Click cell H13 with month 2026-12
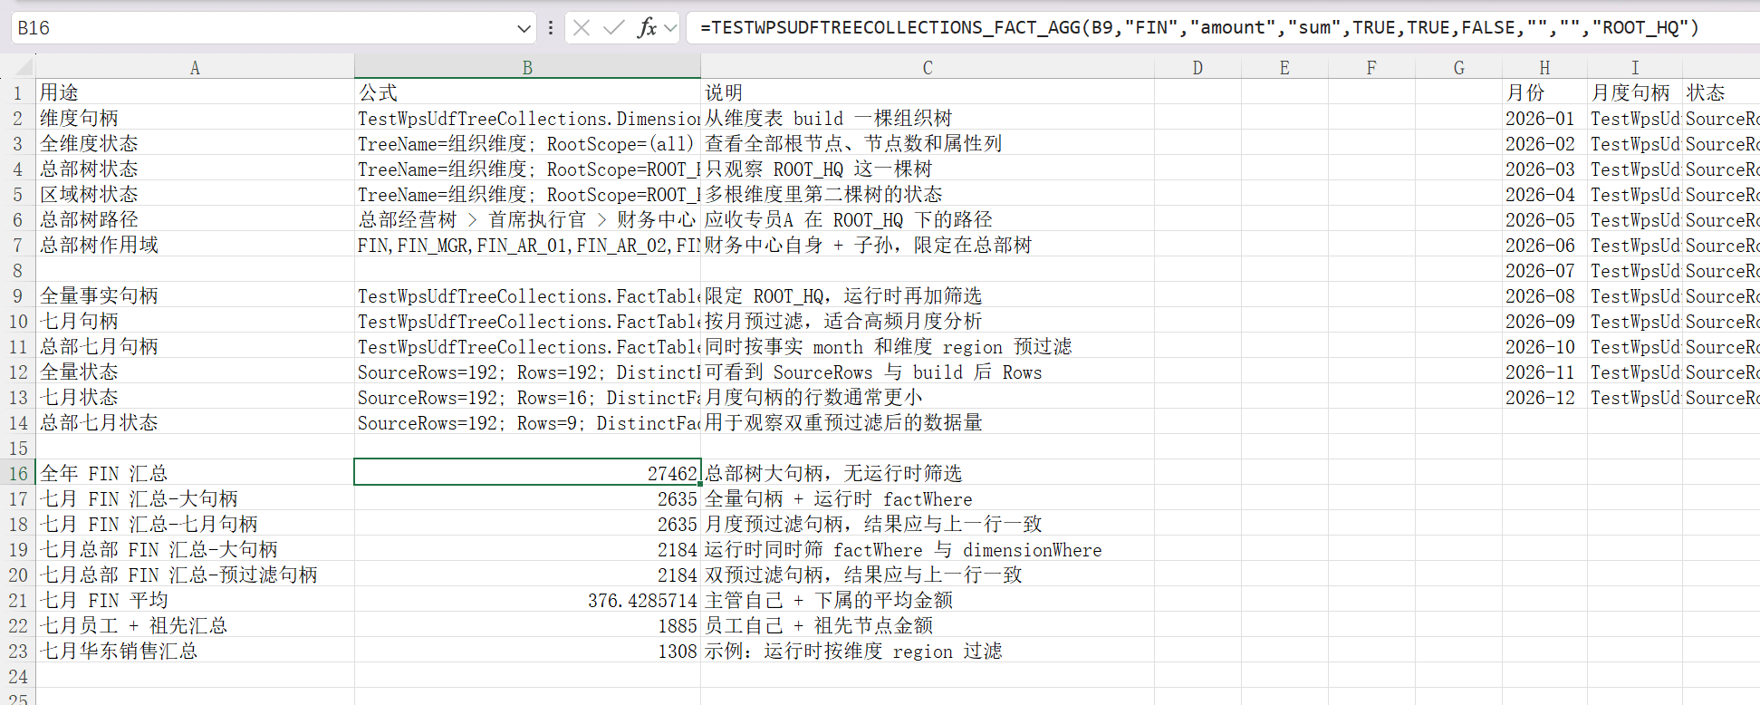Image resolution: width=1760 pixels, height=705 pixels. 1544,397
